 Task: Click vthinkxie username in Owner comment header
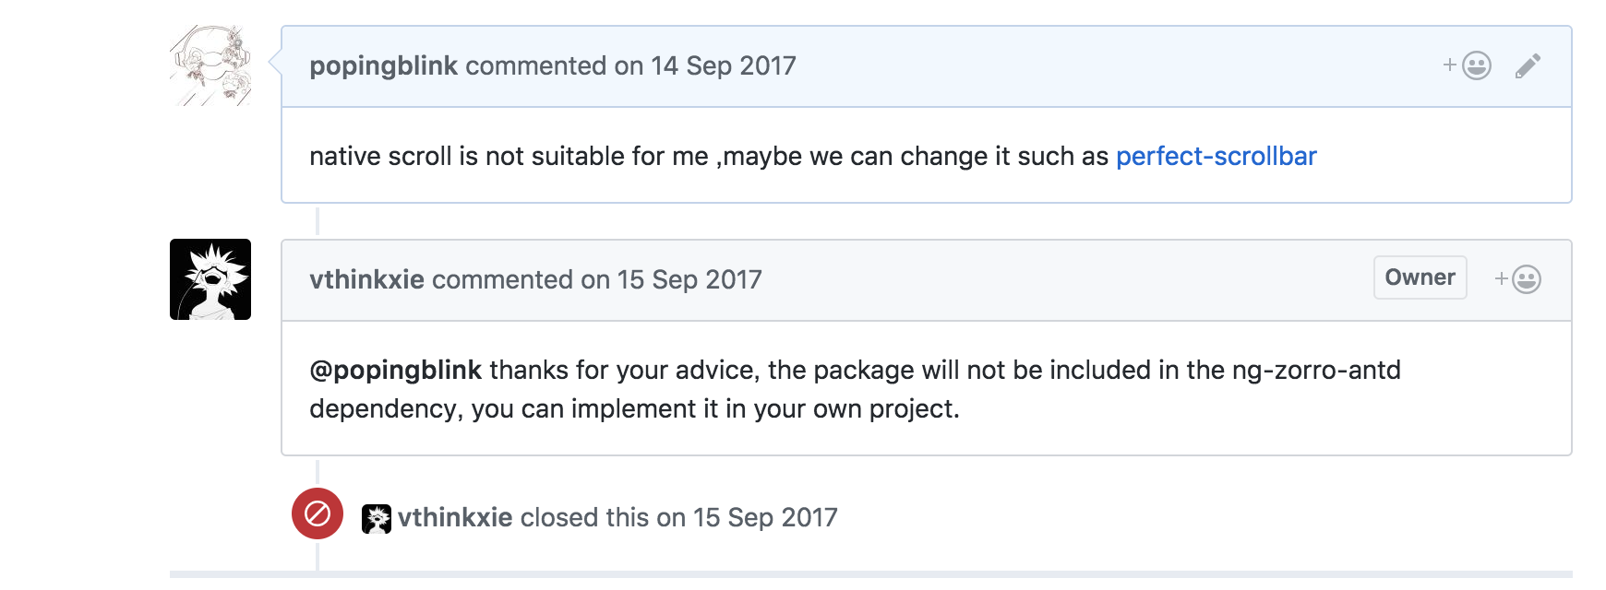click(x=366, y=280)
